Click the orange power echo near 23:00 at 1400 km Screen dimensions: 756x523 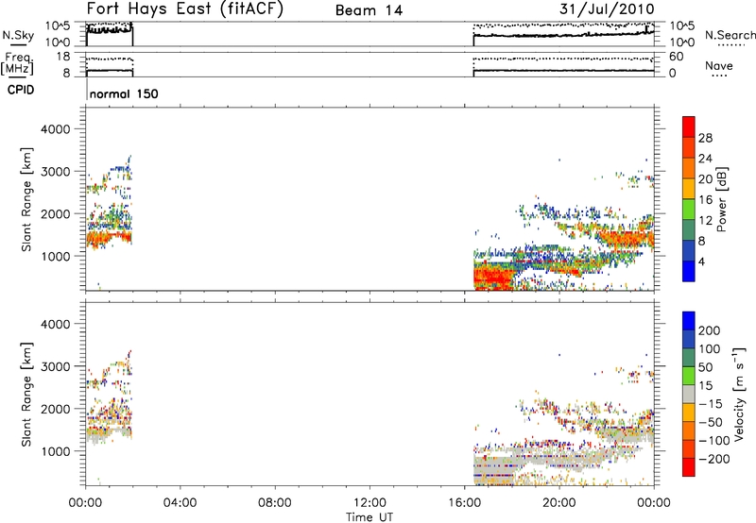[625, 237]
